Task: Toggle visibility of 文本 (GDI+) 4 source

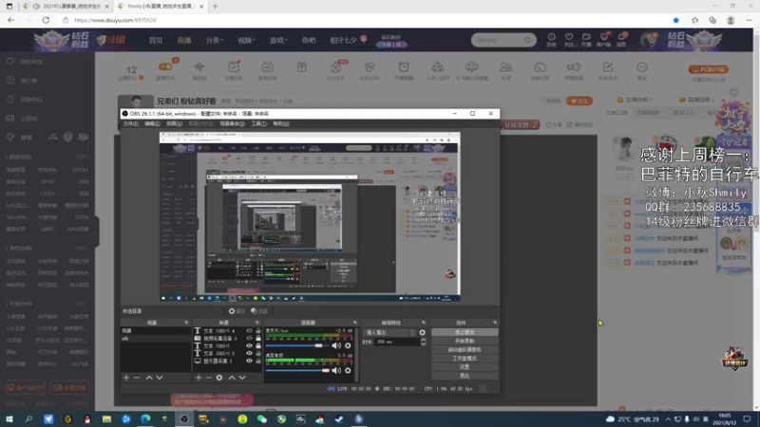Action: 249,331
